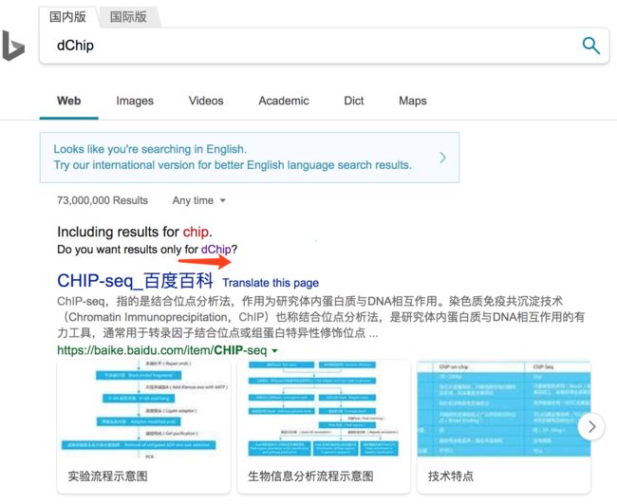Open the 实验流程示意图 thumbnail
This screenshot has height=504, width=617.
(x=143, y=426)
